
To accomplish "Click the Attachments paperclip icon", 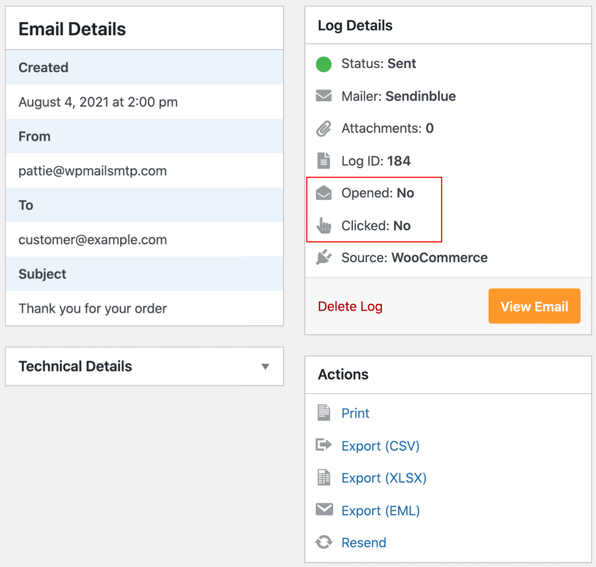I will 324,128.
